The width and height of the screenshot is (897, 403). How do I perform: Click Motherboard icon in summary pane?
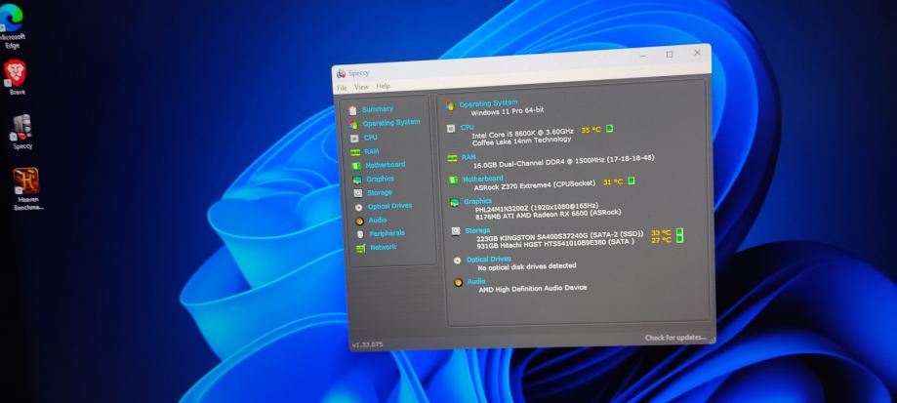pos(453,181)
